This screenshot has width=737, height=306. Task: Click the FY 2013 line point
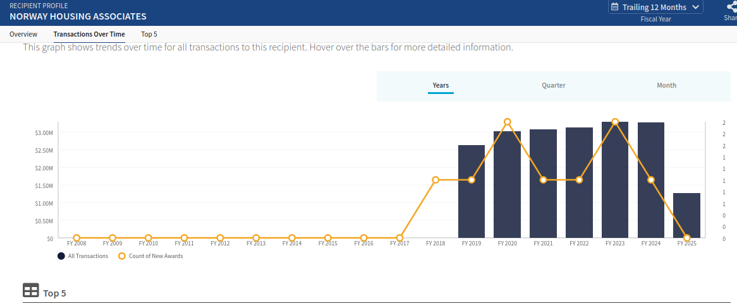tap(256, 238)
